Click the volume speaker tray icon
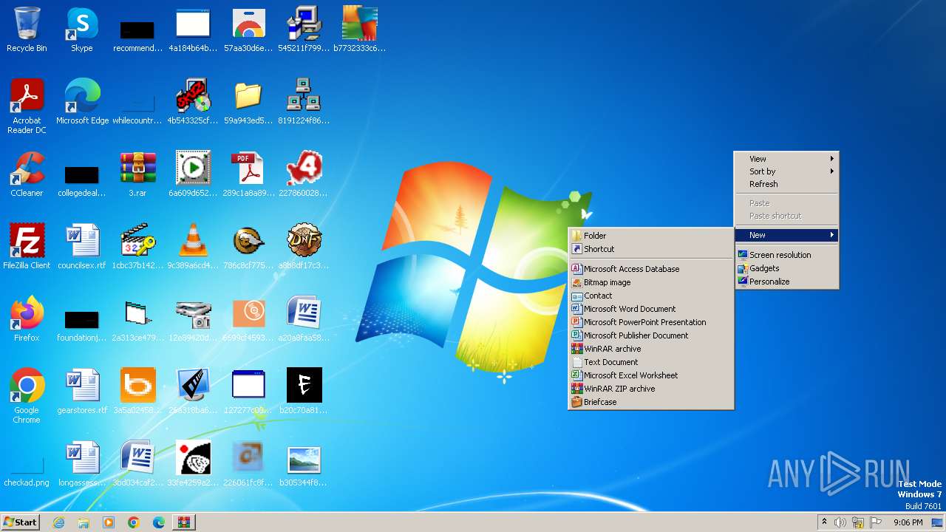The height and width of the screenshot is (532, 946). pos(840,522)
